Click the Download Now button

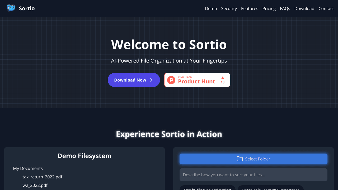(x=134, y=80)
